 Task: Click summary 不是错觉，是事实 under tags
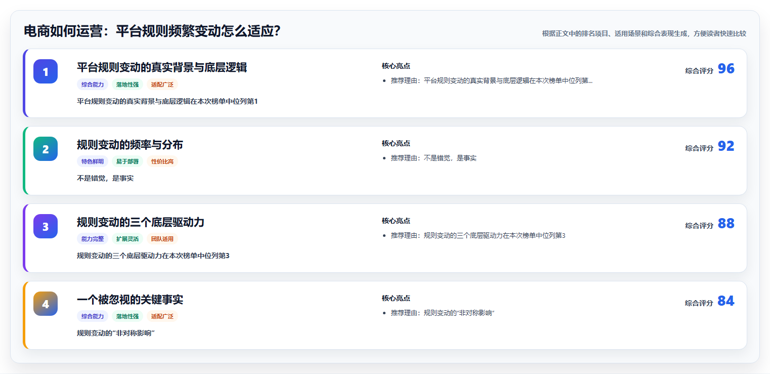tap(105, 178)
